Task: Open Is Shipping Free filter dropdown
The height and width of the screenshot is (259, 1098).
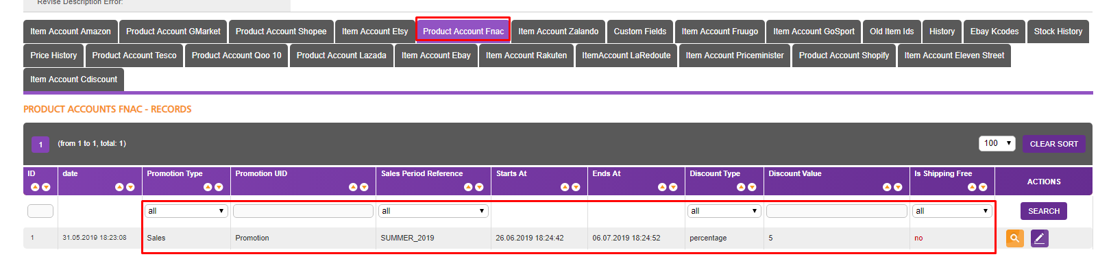Action: pos(951,211)
